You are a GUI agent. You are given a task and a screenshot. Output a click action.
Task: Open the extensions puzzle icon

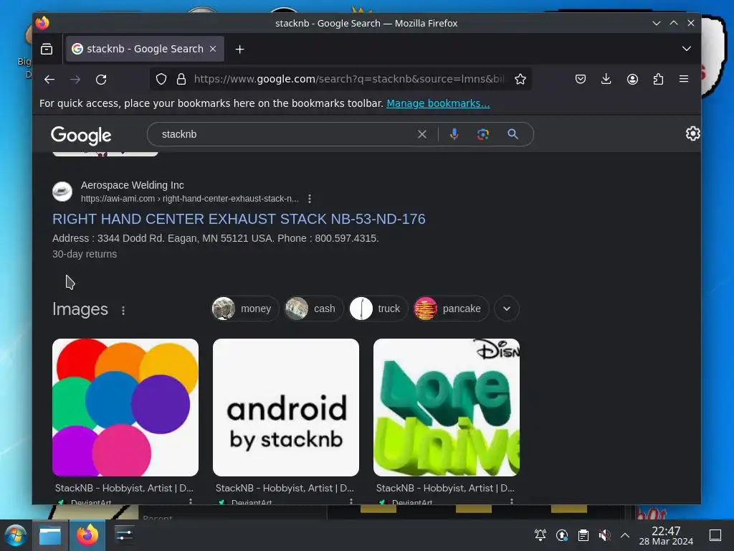pos(658,79)
